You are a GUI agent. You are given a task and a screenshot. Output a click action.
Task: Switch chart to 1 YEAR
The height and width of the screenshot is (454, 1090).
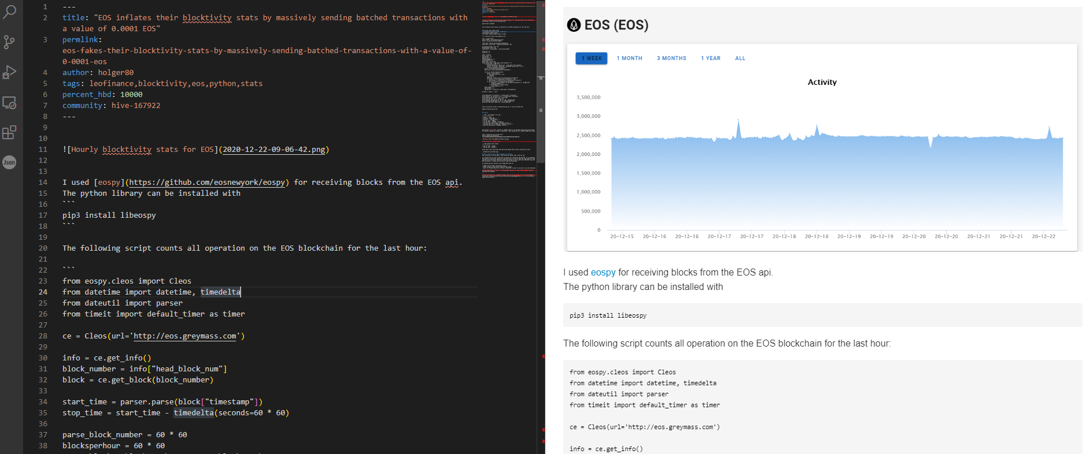pyautogui.click(x=711, y=58)
